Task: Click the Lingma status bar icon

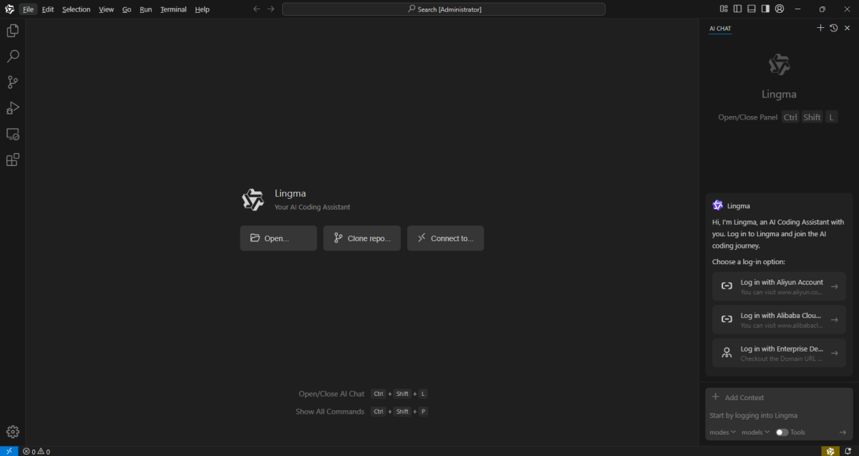Action: (x=830, y=451)
